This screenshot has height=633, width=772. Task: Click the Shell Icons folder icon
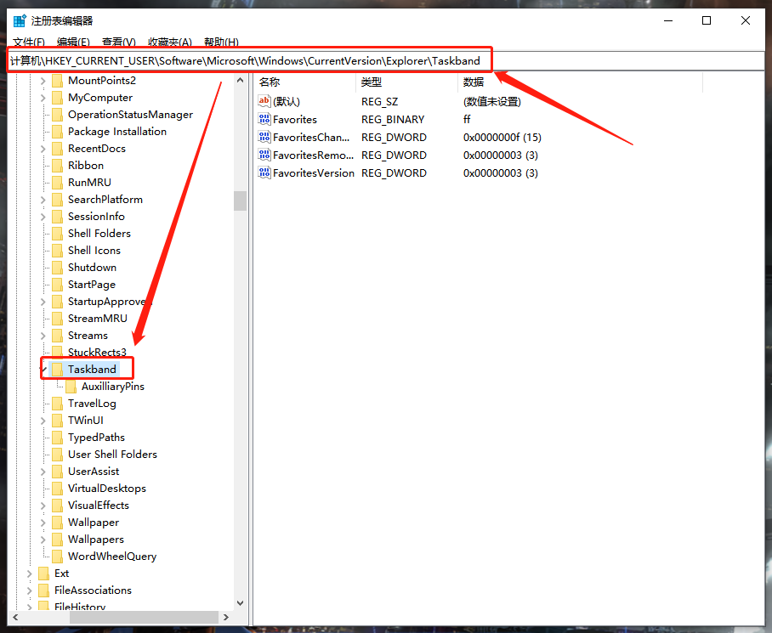[57, 250]
